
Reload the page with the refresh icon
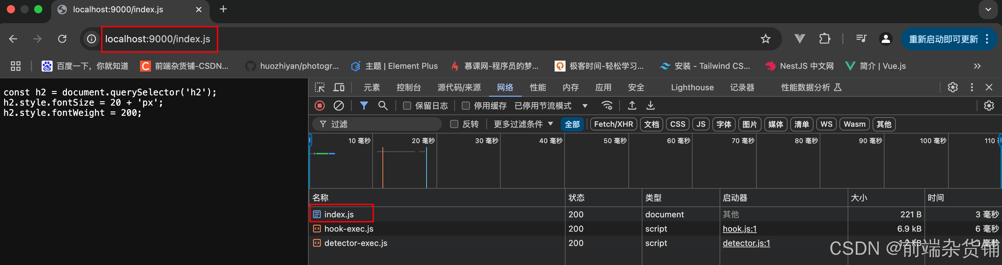(x=62, y=39)
